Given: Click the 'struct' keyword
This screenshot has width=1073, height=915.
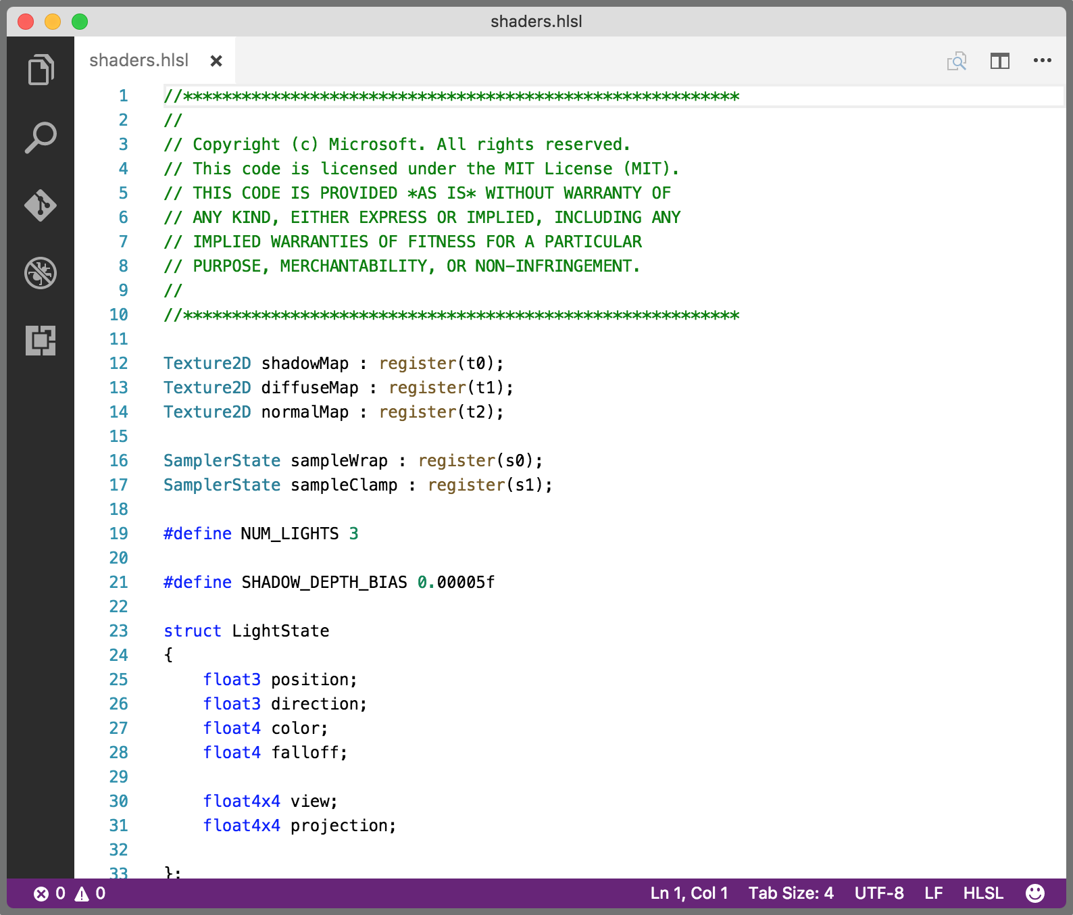Looking at the screenshot, I should [x=193, y=631].
